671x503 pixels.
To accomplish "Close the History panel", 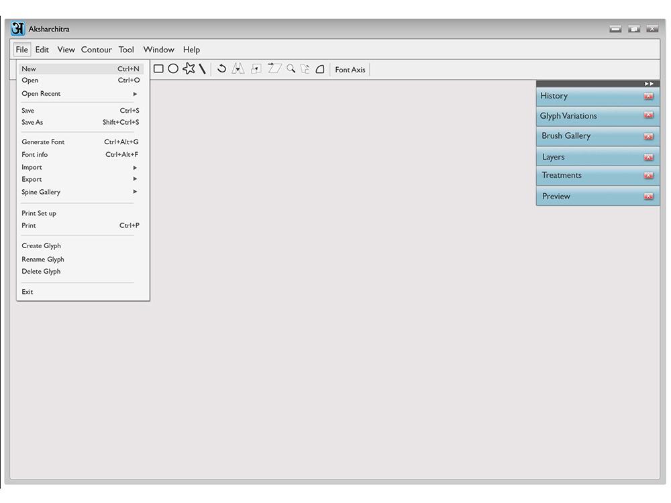I will point(648,96).
